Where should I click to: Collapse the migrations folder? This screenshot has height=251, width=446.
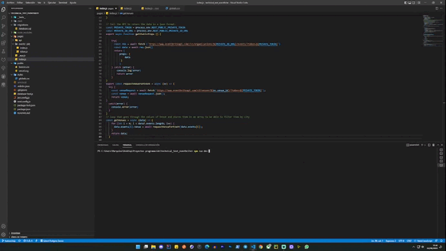(x=23, y=25)
